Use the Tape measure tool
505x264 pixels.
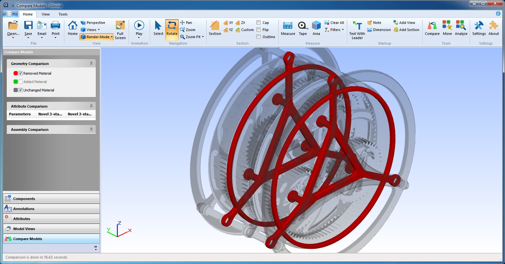[x=303, y=28]
